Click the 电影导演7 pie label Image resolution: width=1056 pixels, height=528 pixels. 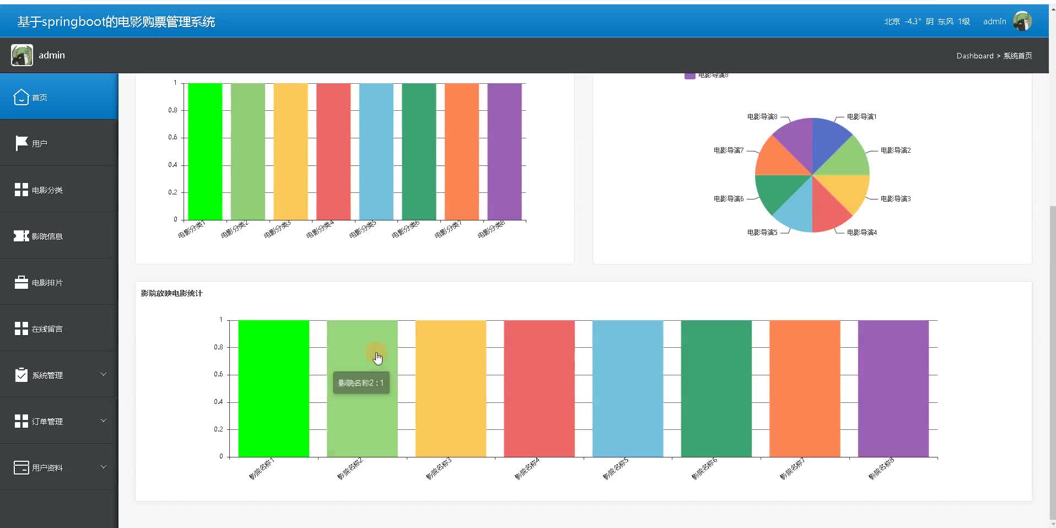click(x=729, y=150)
